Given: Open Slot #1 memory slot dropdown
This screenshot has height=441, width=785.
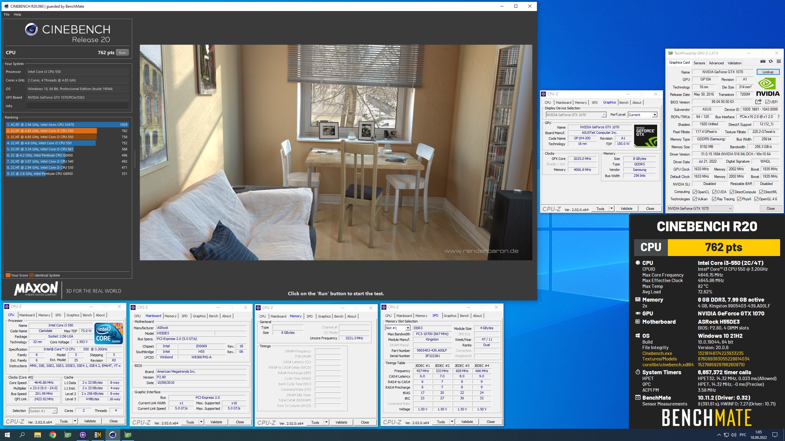Looking at the screenshot, I should pyautogui.click(x=397, y=328).
